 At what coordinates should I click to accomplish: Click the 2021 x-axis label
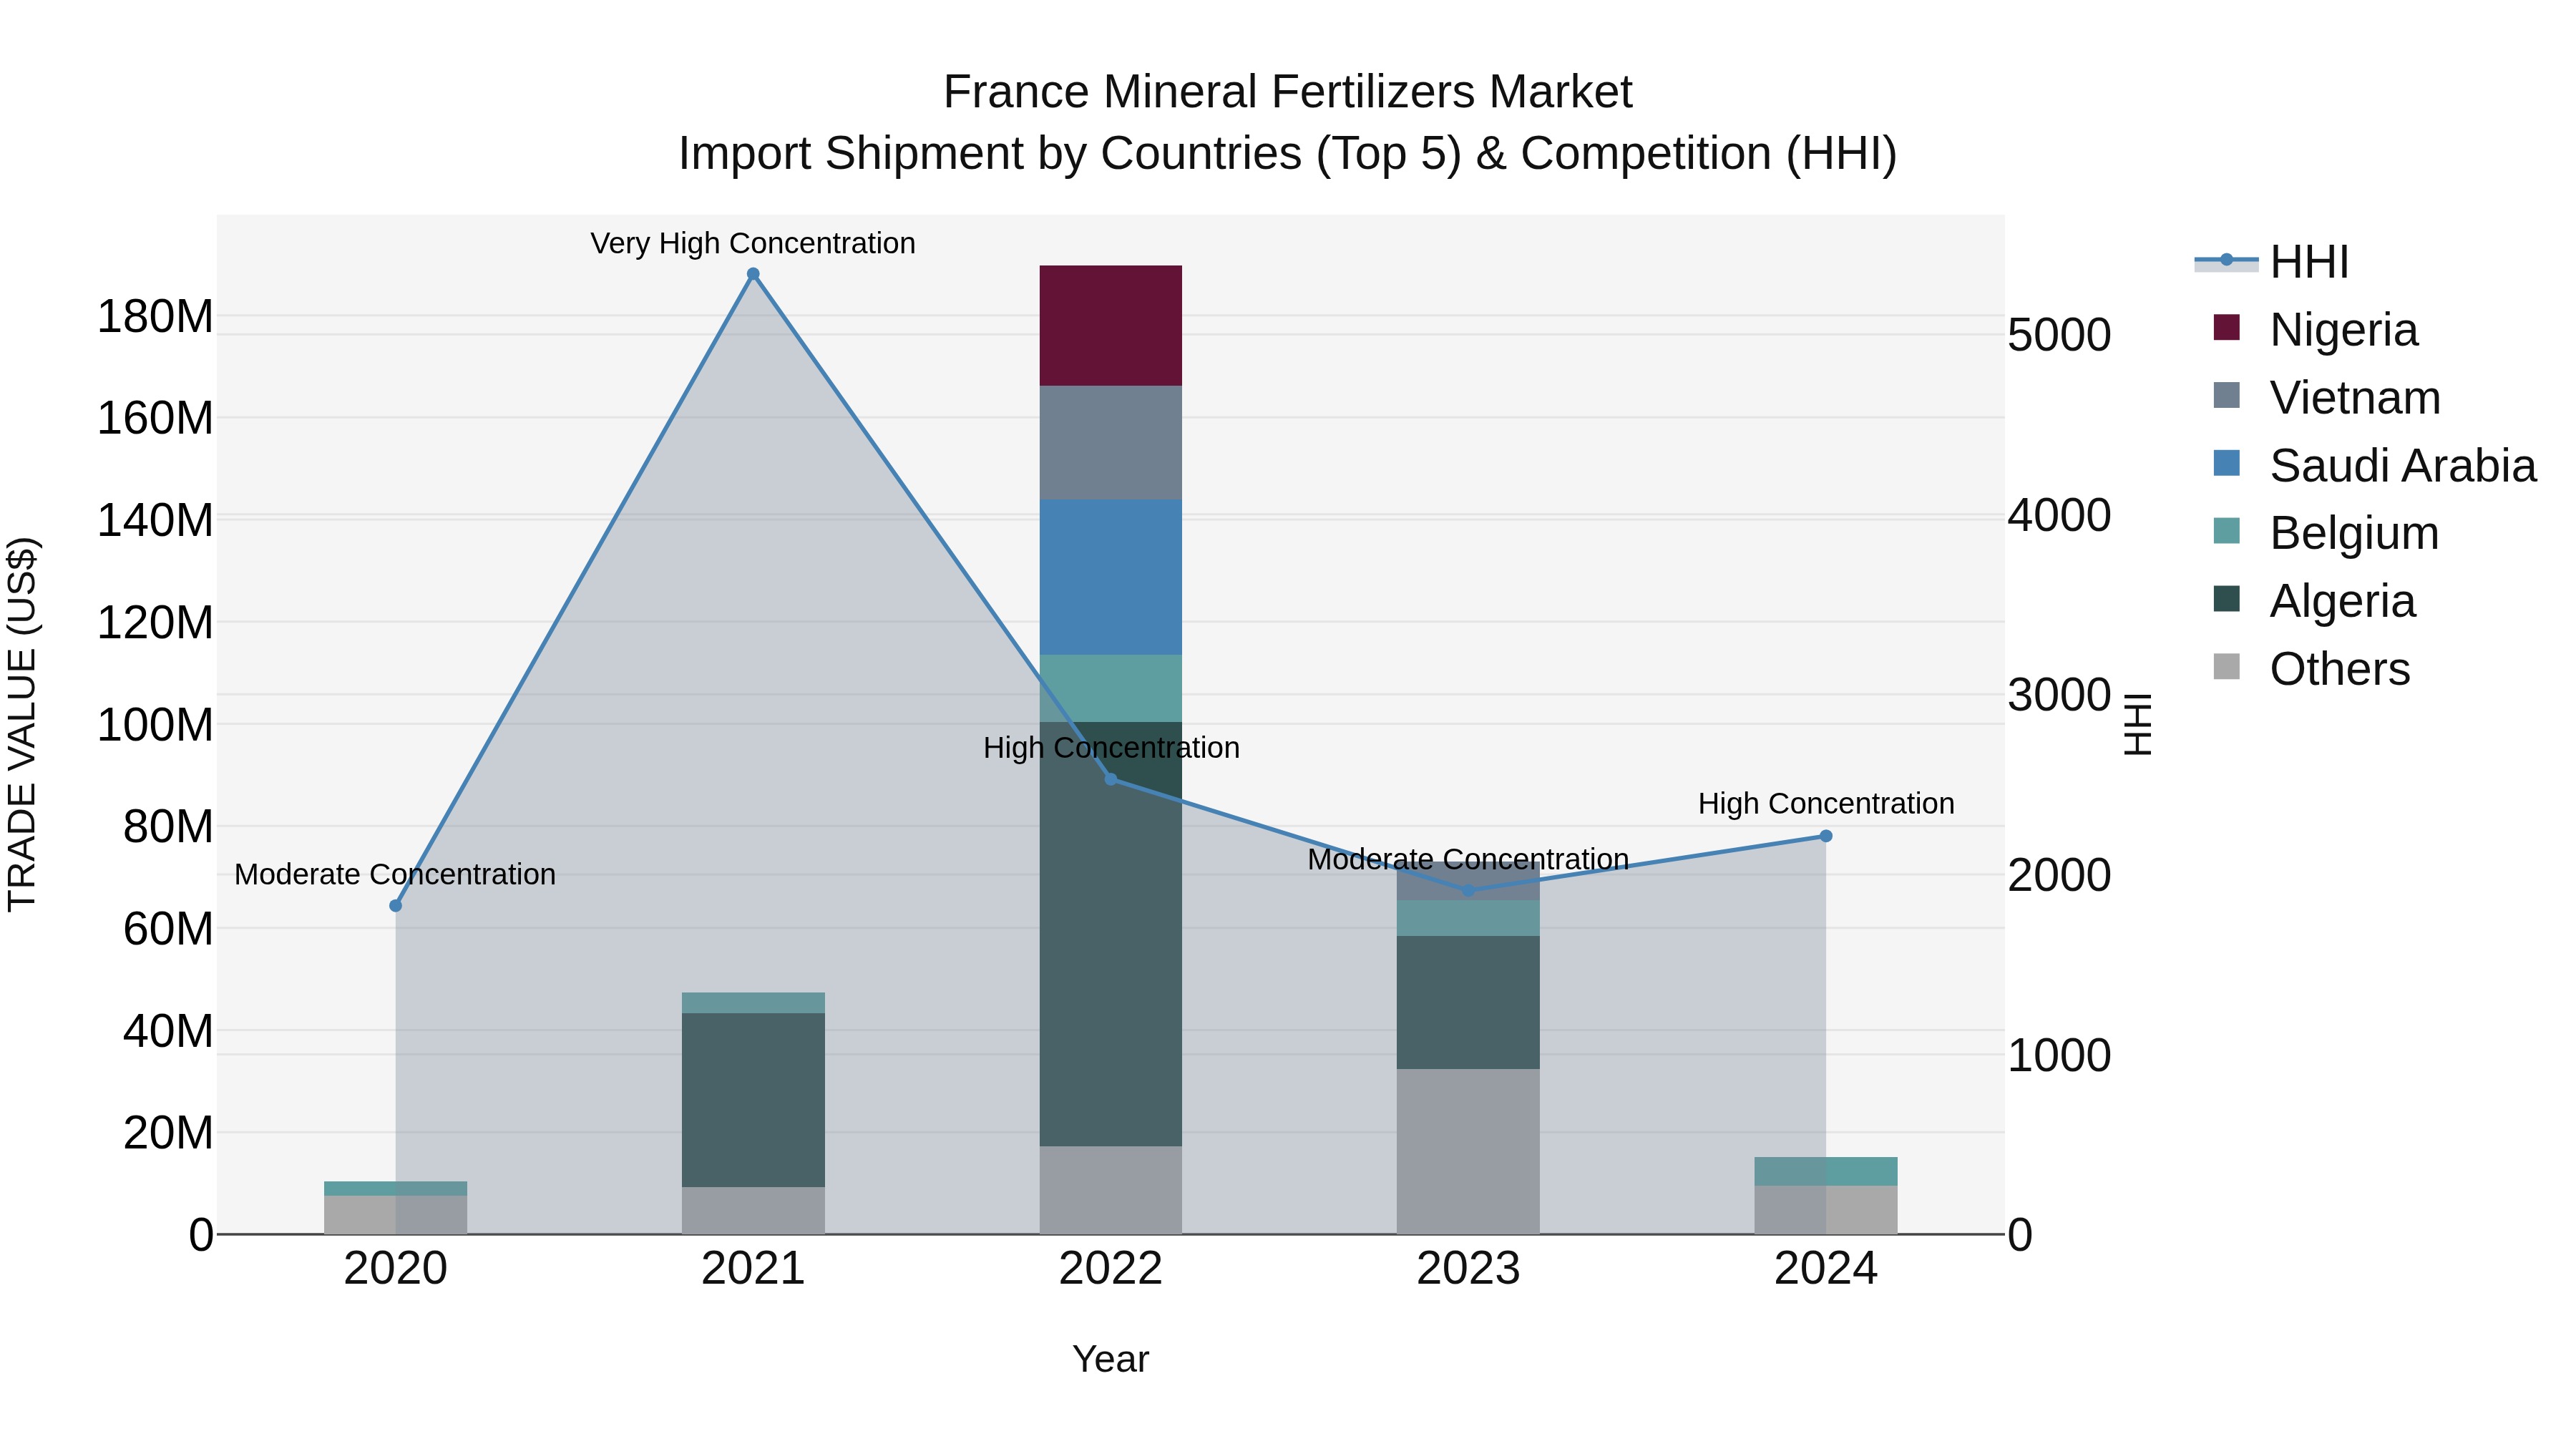(x=753, y=1269)
